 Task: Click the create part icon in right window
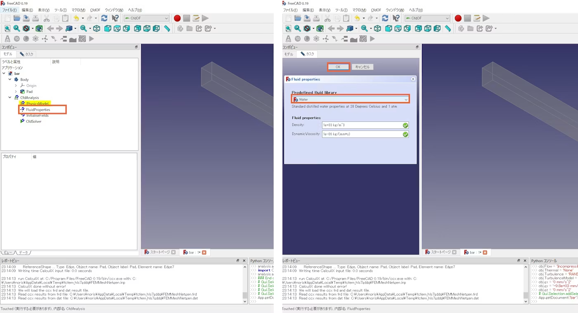[461, 28]
